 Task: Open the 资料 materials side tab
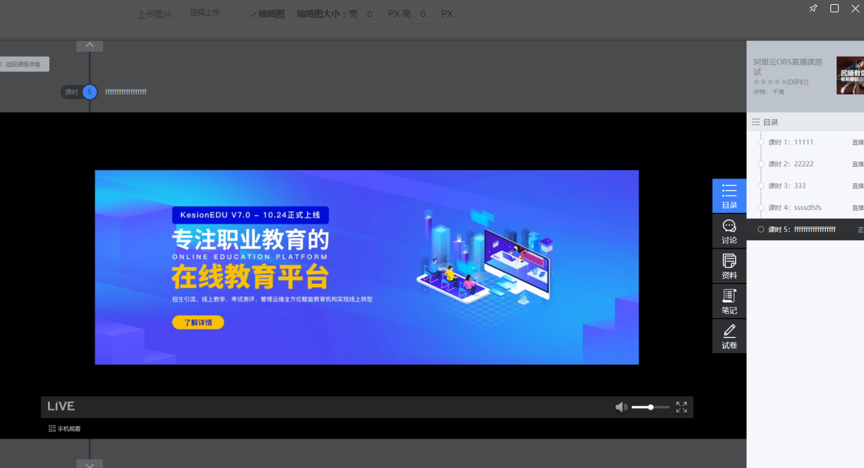coord(729,266)
